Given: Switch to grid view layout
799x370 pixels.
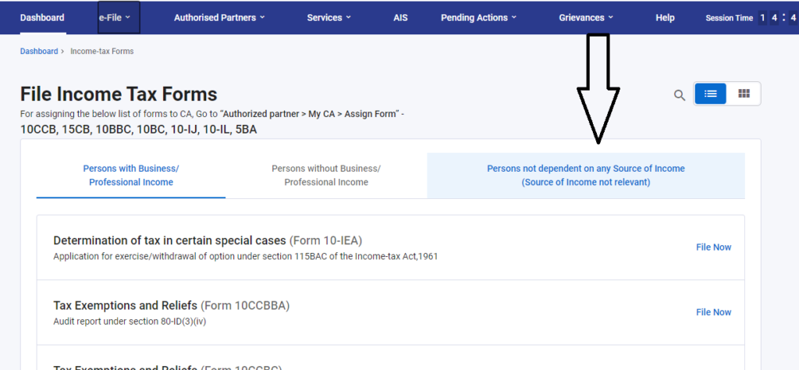Looking at the screenshot, I should point(744,94).
